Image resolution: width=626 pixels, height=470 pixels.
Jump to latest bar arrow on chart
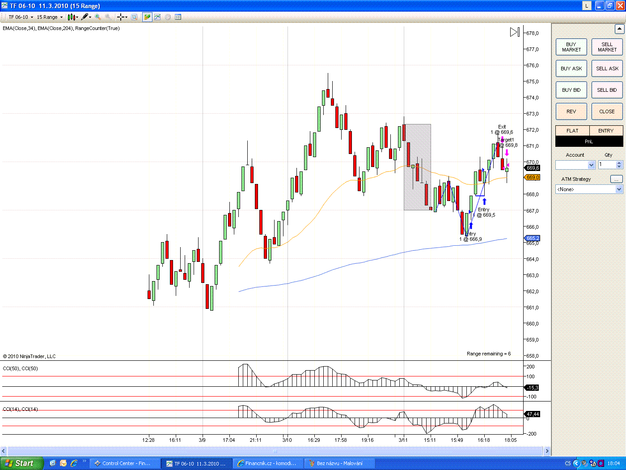click(x=515, y=32)
